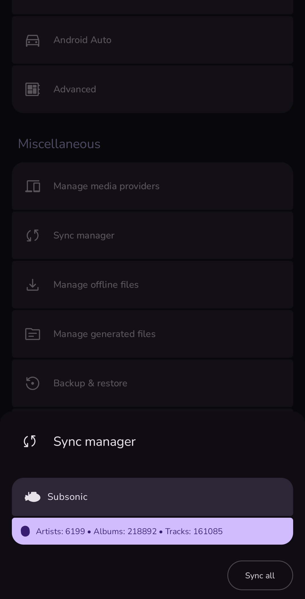This screenshot has width=305, height=599.
Task: Open Manage generated files label
Action: [104, 334]
